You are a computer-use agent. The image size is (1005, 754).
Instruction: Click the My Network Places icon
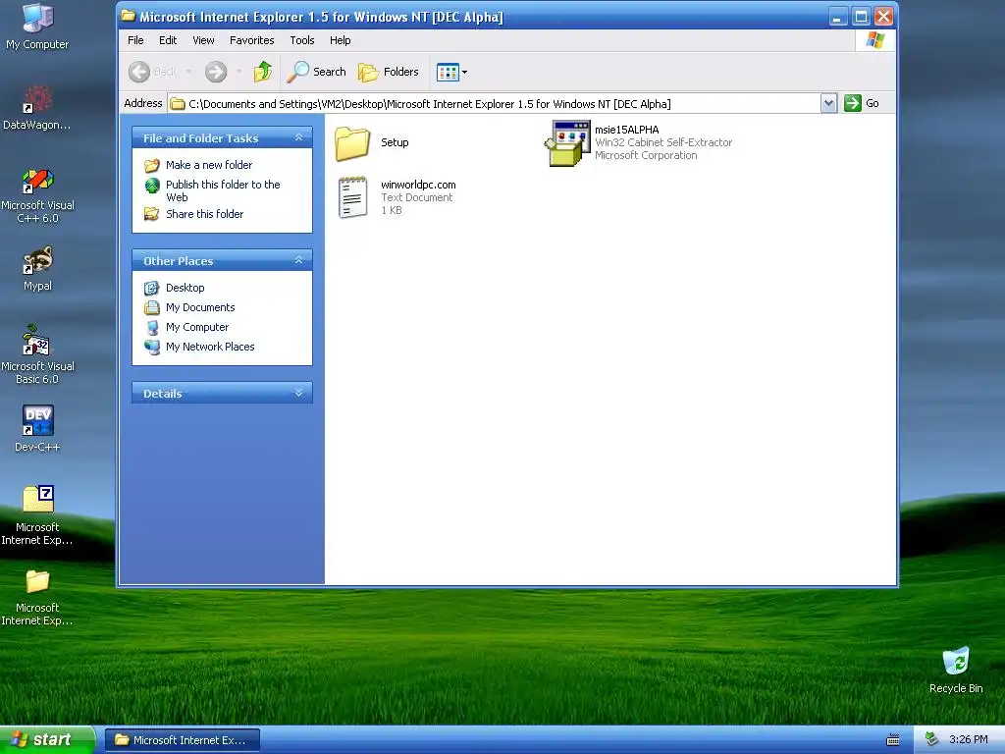(x=152, y=347)
